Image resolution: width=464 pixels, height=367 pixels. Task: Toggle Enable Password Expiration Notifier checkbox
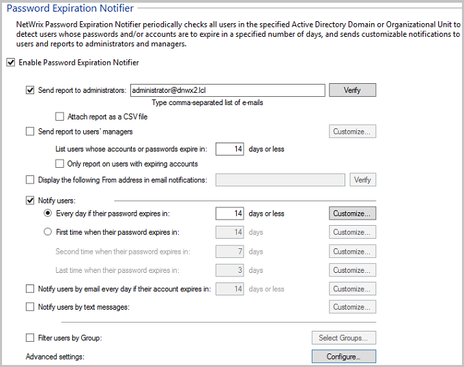(11, 63)
